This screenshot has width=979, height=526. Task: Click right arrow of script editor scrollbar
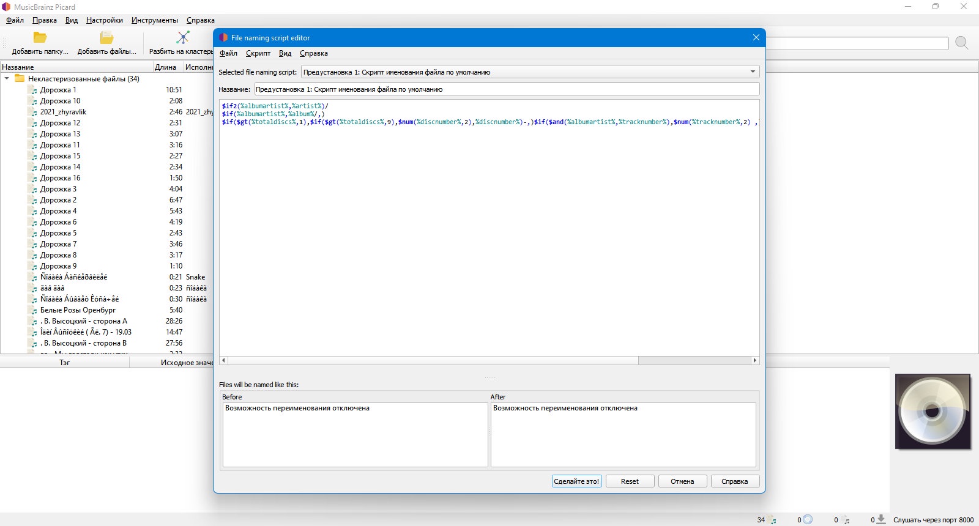755,360
